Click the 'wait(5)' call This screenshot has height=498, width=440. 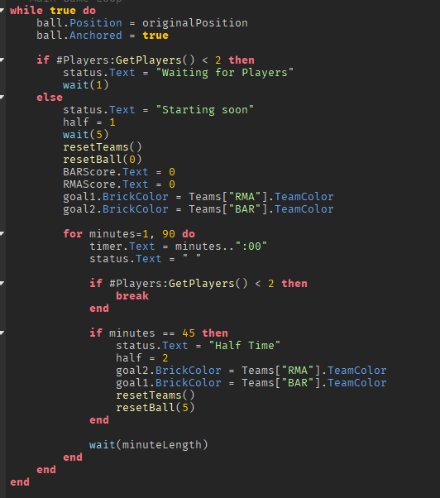[86, 135]
